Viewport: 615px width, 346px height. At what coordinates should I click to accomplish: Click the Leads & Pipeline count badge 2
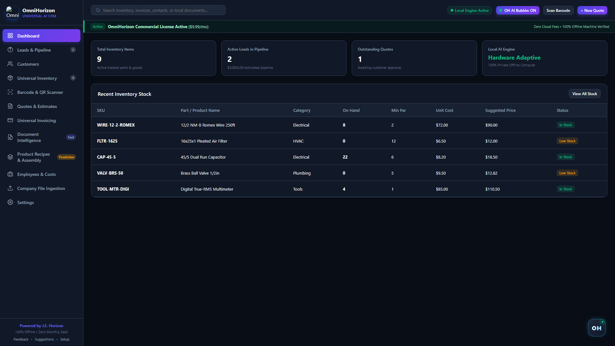[73, 50]
